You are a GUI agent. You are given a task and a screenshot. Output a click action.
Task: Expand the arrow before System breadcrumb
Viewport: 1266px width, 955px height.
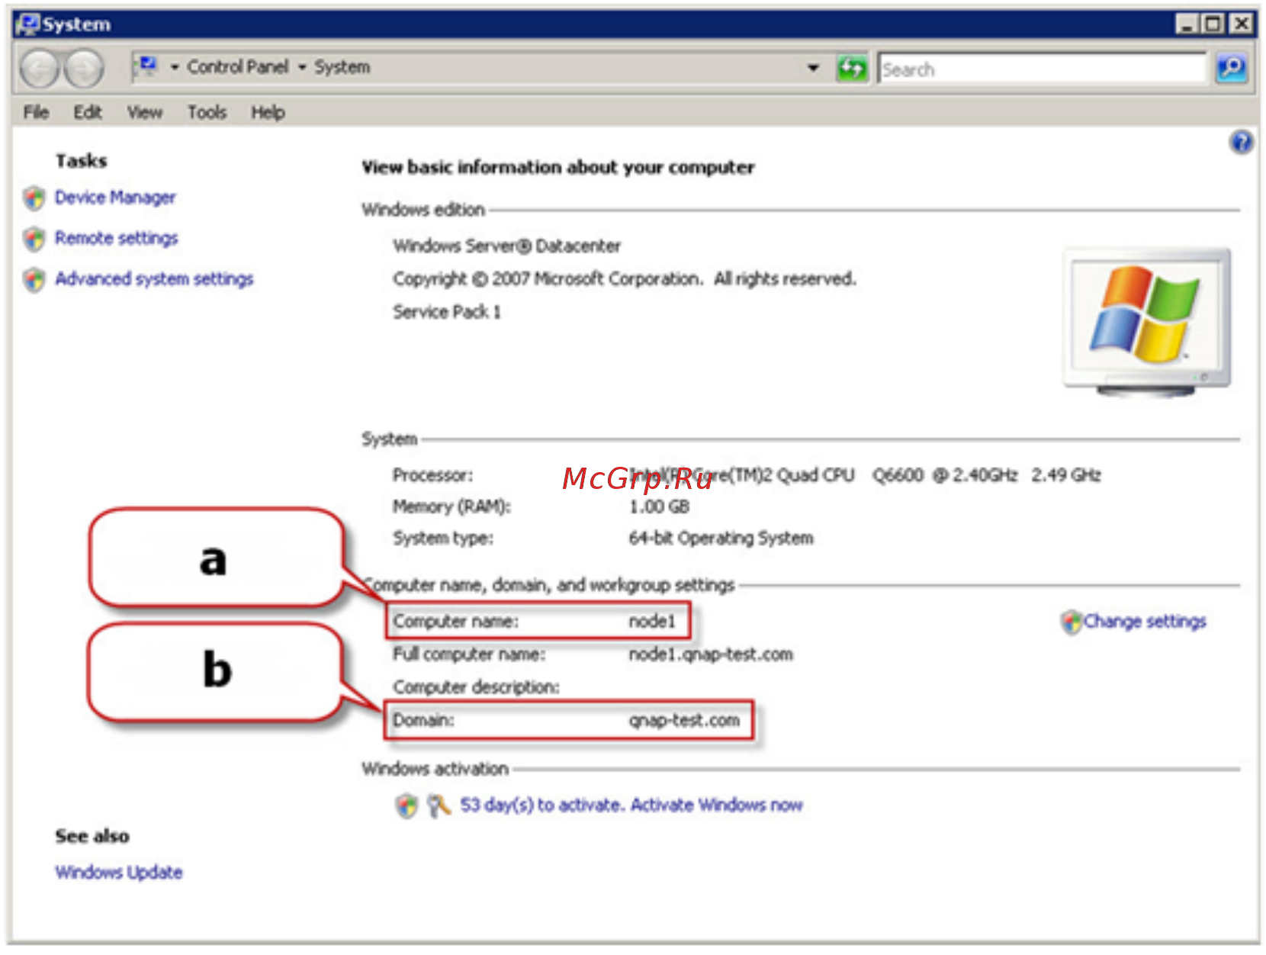pyautogui.click(x=302, y=67)
